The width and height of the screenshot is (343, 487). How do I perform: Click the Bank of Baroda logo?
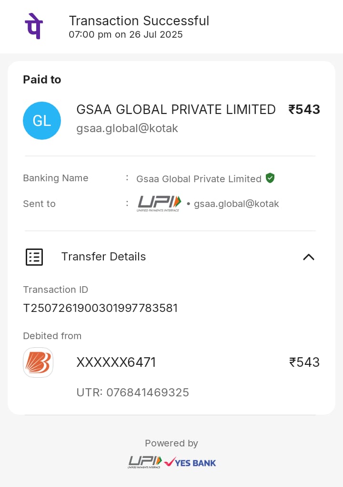(38, 363)
